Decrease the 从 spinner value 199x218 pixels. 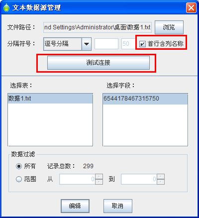coord(99,182)
